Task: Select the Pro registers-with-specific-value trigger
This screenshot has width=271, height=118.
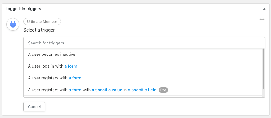Action: point(143,90)
